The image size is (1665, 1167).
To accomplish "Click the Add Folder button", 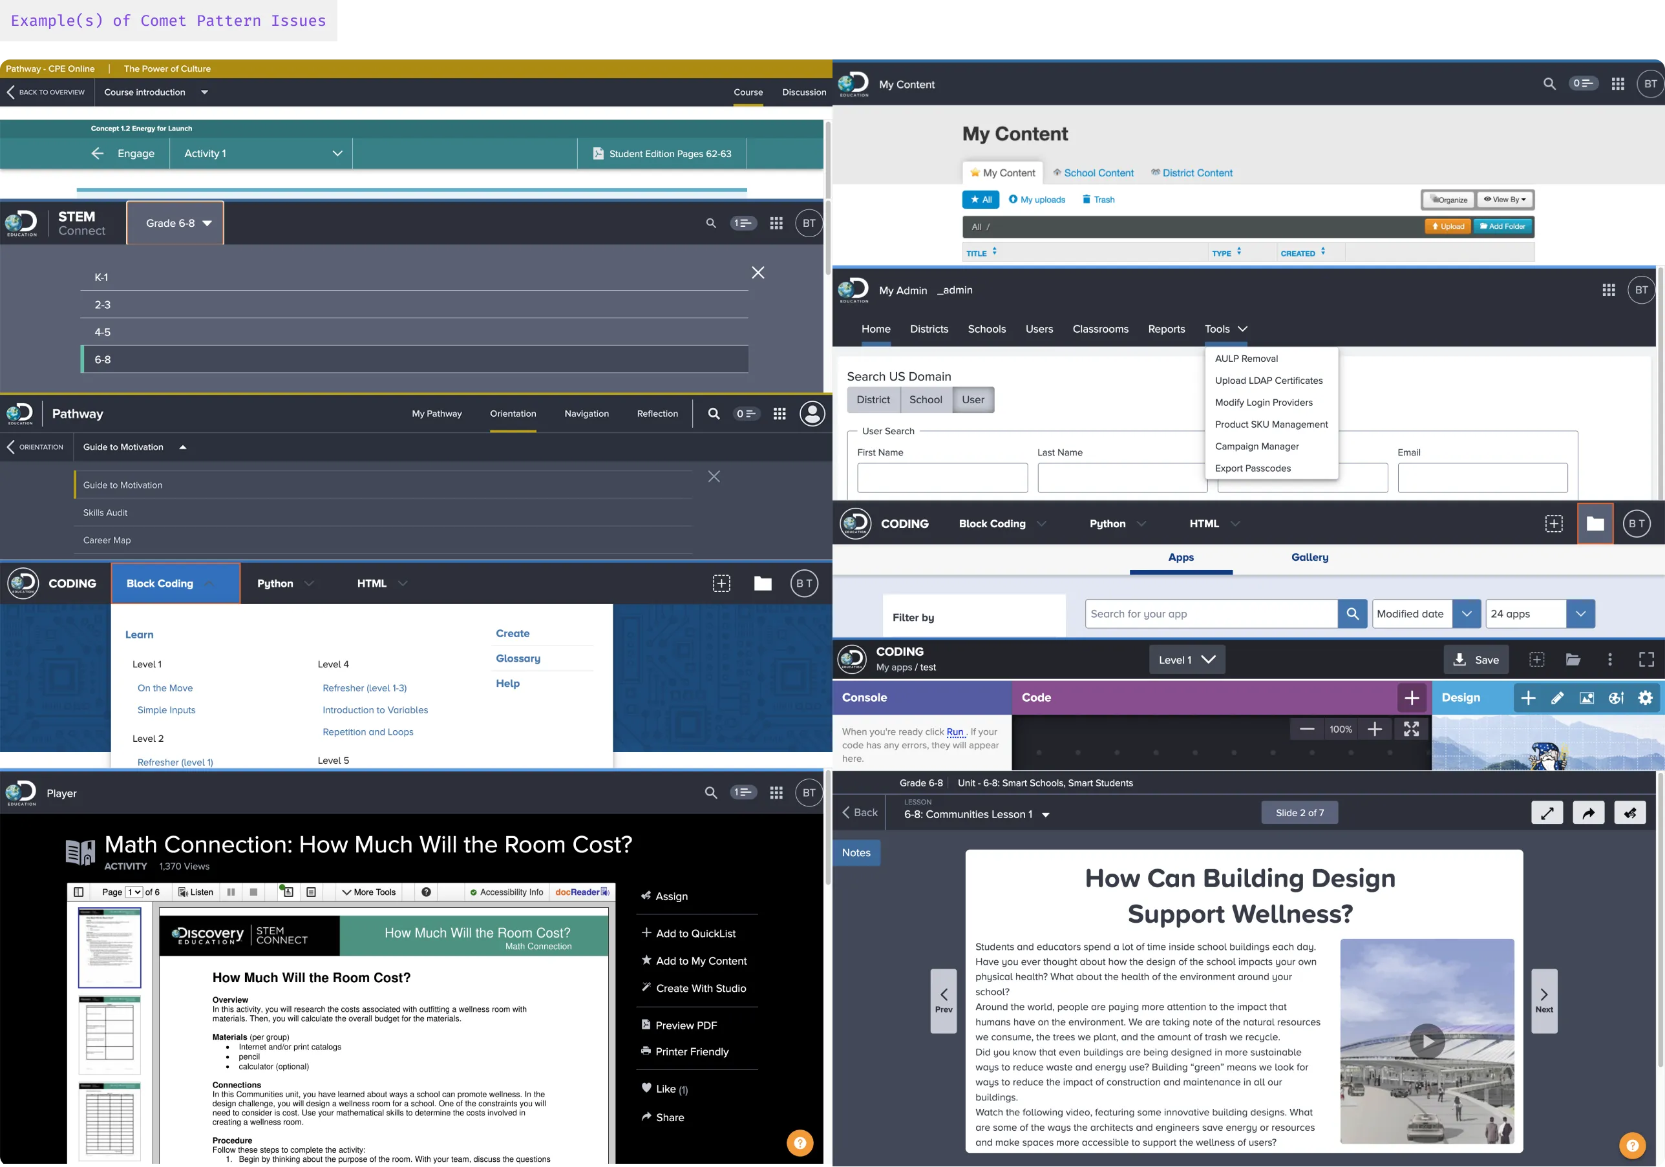I will (1503, 226).
